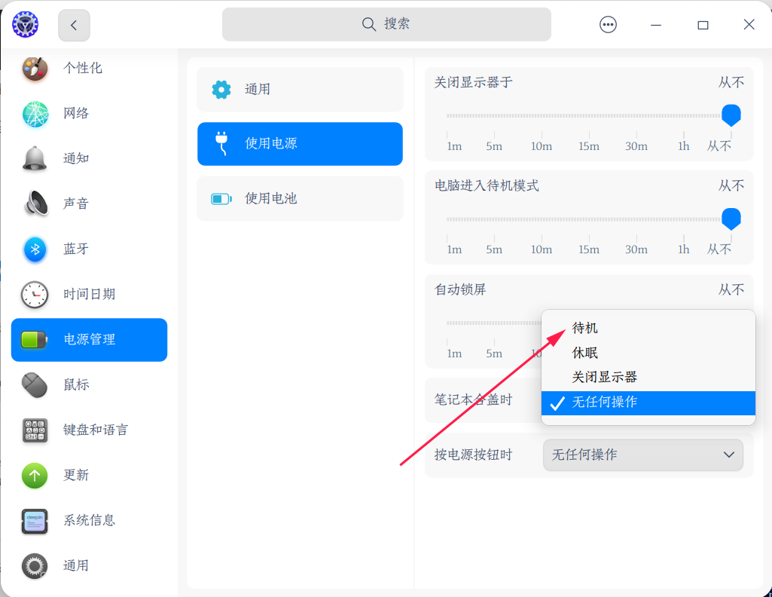Click the General (通用) gear icon in sidebar
The image size is (772, 597).
(x=35, y=566)
